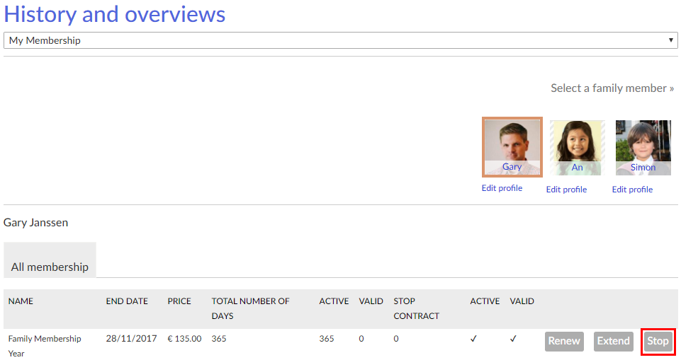Click the NAME column header
The width and height of the screenshot is (681, 360).
(21, 301)
